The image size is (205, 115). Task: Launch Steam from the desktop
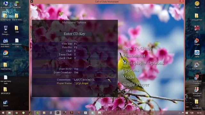point(5,103)
